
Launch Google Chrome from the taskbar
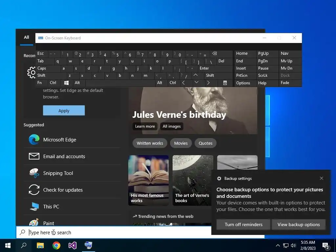[56, 245]
